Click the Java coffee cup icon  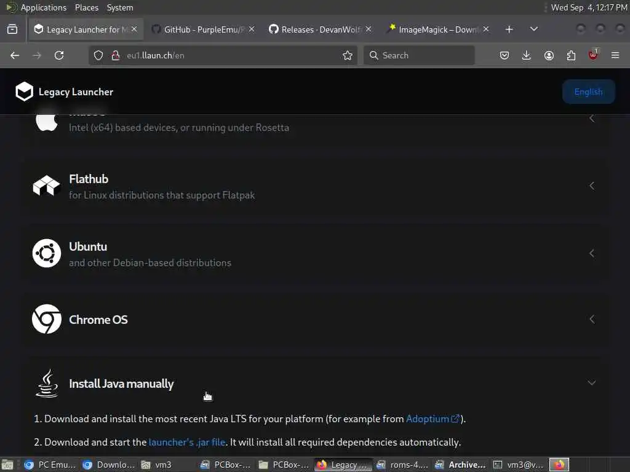(47, 383)
